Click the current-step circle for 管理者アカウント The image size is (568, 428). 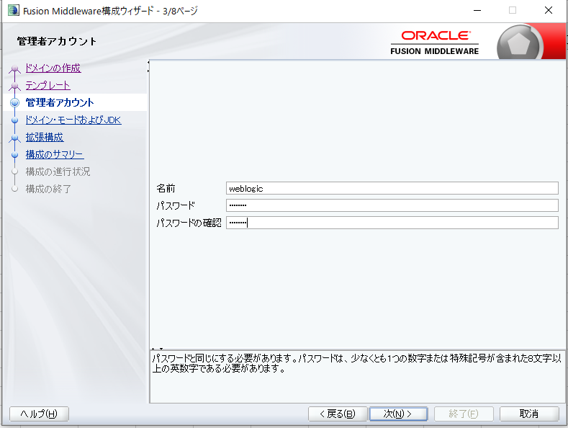click(x=14, y=103)
